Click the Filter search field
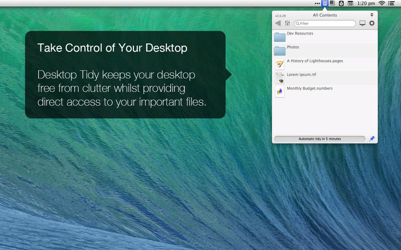 click(x=325, y=23)
